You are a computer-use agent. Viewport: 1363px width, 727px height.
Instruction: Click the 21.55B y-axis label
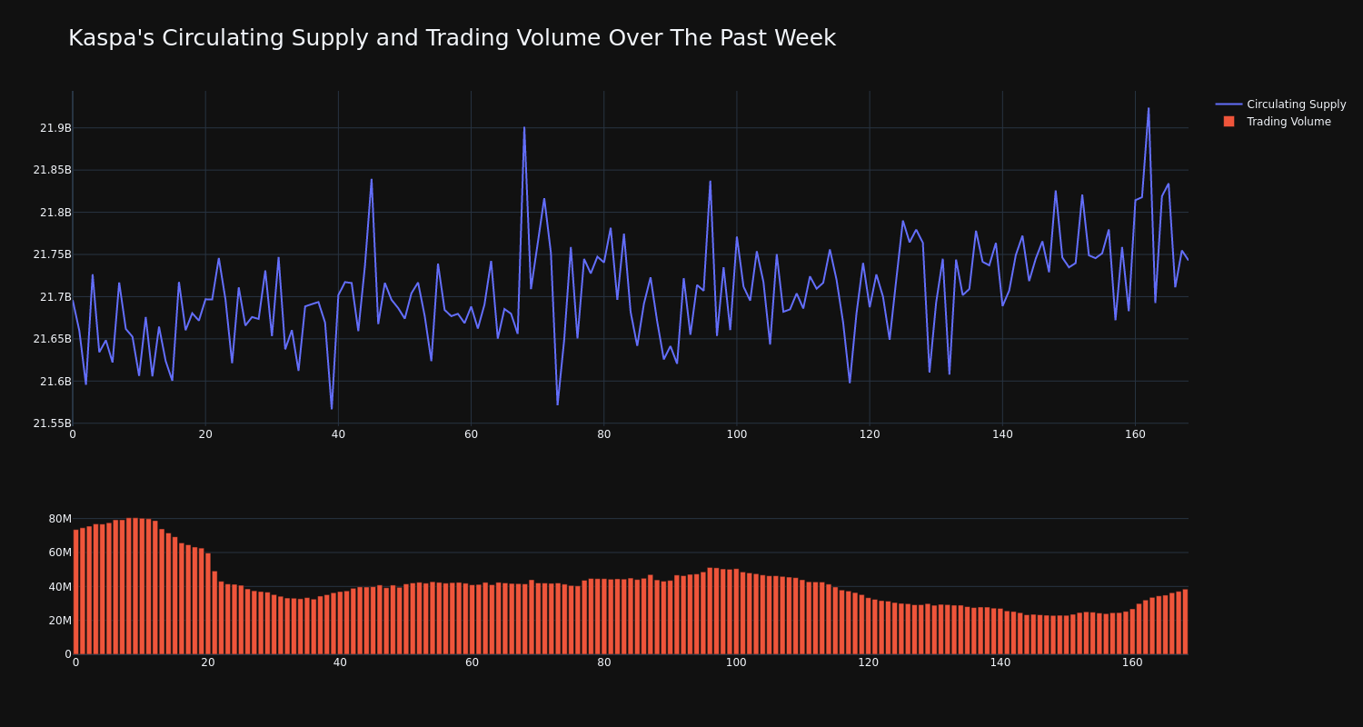click(x=52, y=423)
